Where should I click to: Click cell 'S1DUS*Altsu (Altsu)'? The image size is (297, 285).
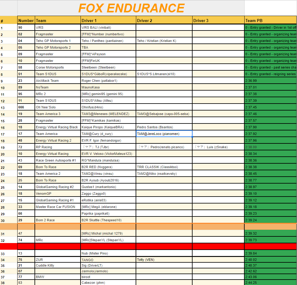108,101
